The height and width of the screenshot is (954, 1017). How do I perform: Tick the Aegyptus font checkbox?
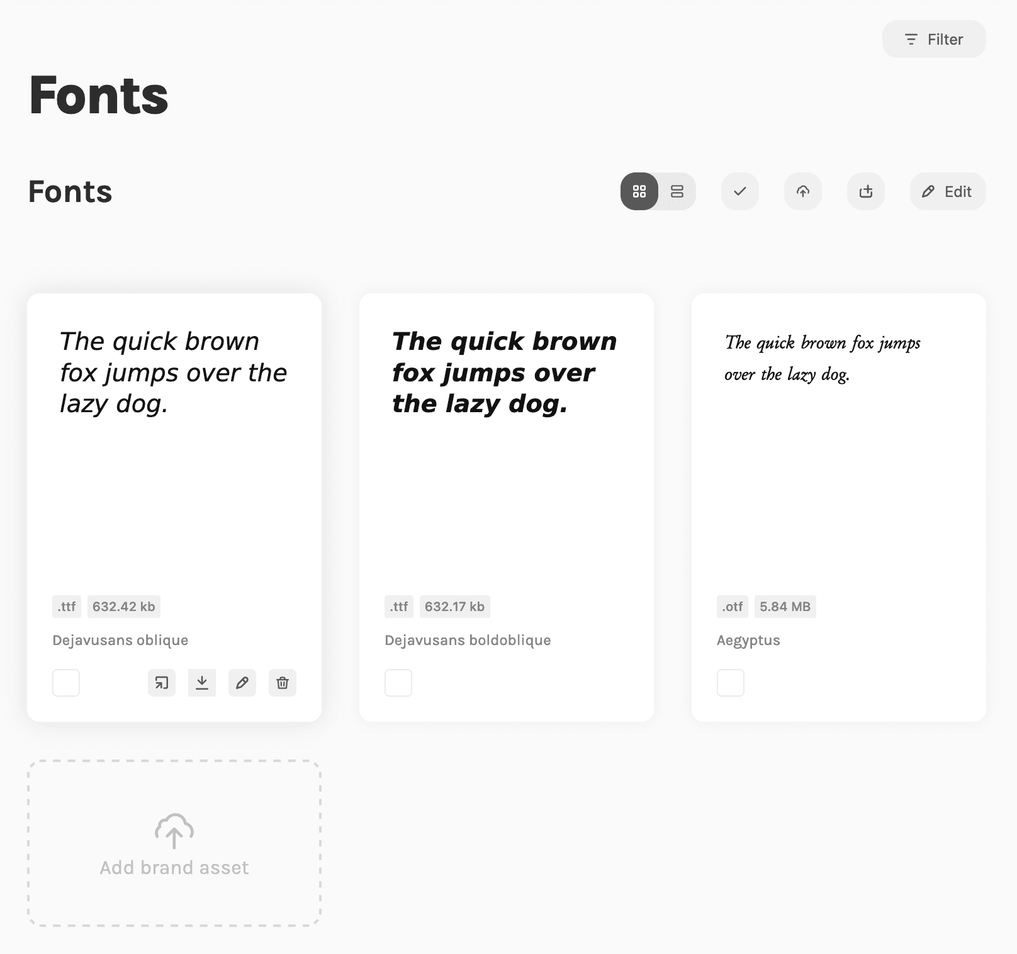tap(731, 683)
